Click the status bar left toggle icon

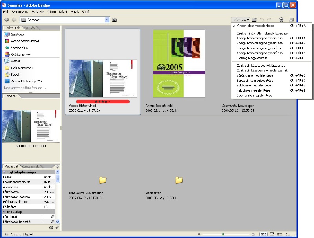(x=6, y=234)
